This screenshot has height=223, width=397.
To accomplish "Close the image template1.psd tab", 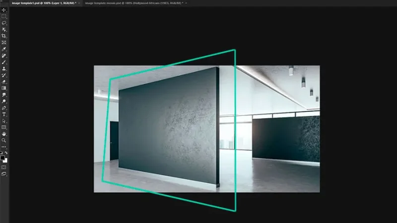I will [x=79, y=3].
